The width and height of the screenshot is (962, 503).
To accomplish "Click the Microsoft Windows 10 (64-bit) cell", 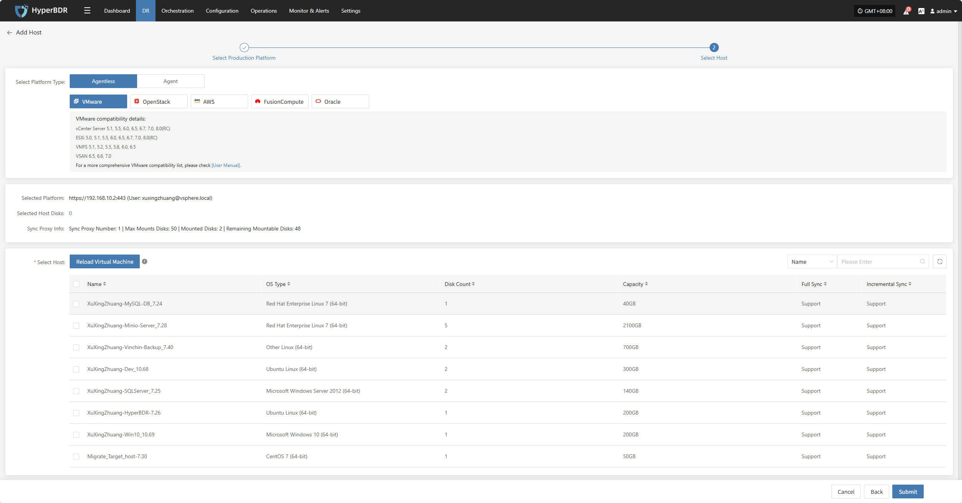I will tap(302, 434).
